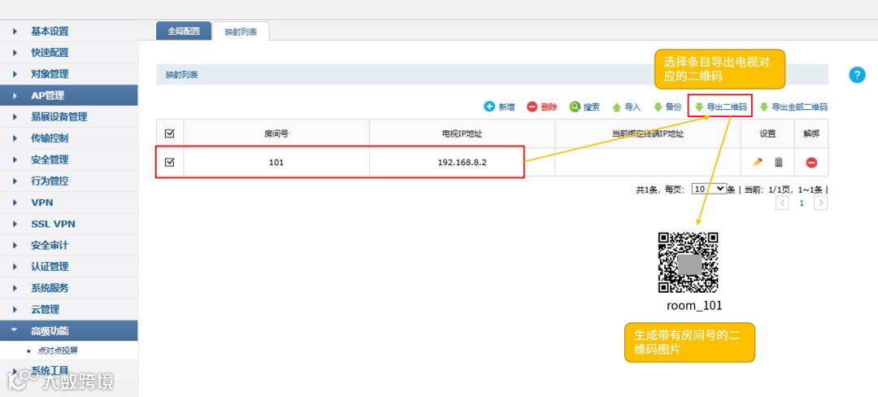Screen dimensions: 878x397
Task: Expand 基本设置 in the sidebar
Action: [69, 32]
